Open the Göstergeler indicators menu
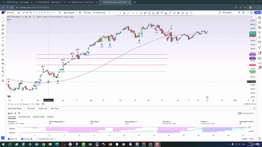Screen dimensions: 262x147 [69, 13]
